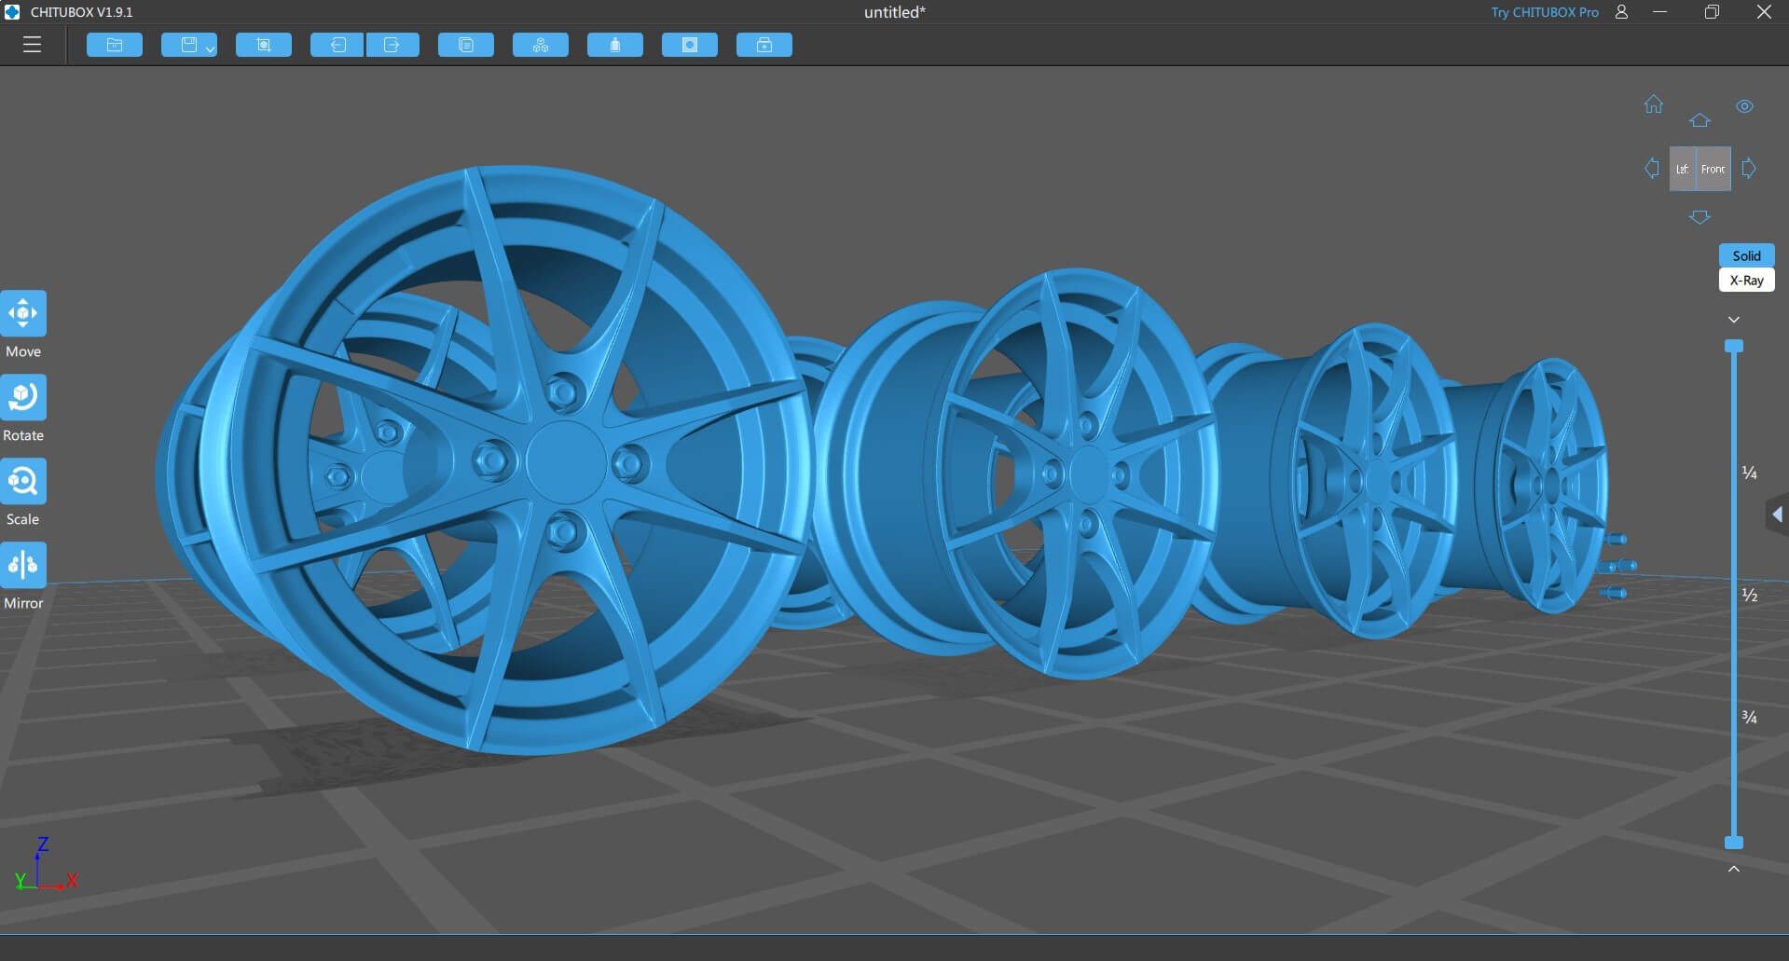The height and width of the screenshot is (961, 1789).
Task: Click the top handle of layer slider
Action: point(1734,346)
